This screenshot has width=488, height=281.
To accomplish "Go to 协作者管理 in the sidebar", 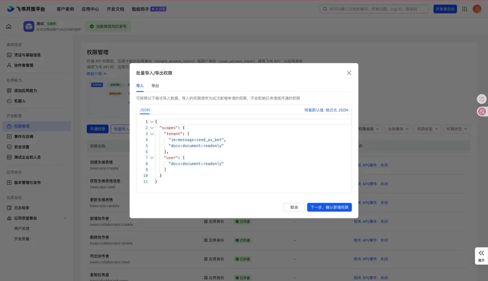I will pyautogui.click(x=23, y=65).
